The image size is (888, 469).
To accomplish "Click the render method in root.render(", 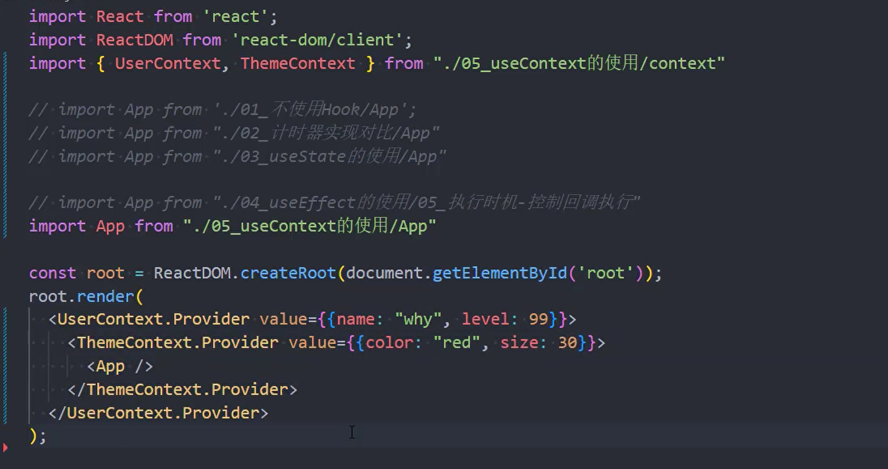I will click(105, 296).
